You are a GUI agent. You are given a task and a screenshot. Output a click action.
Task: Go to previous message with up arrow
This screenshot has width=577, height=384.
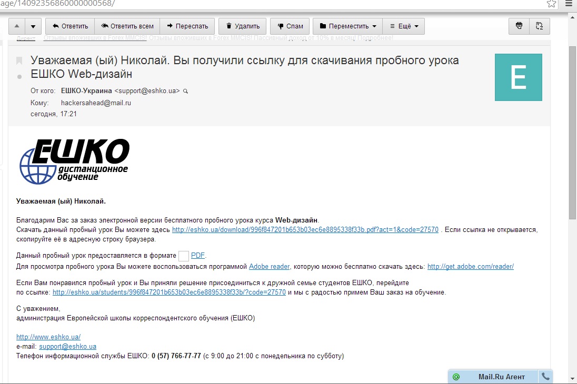coord(17,26)
